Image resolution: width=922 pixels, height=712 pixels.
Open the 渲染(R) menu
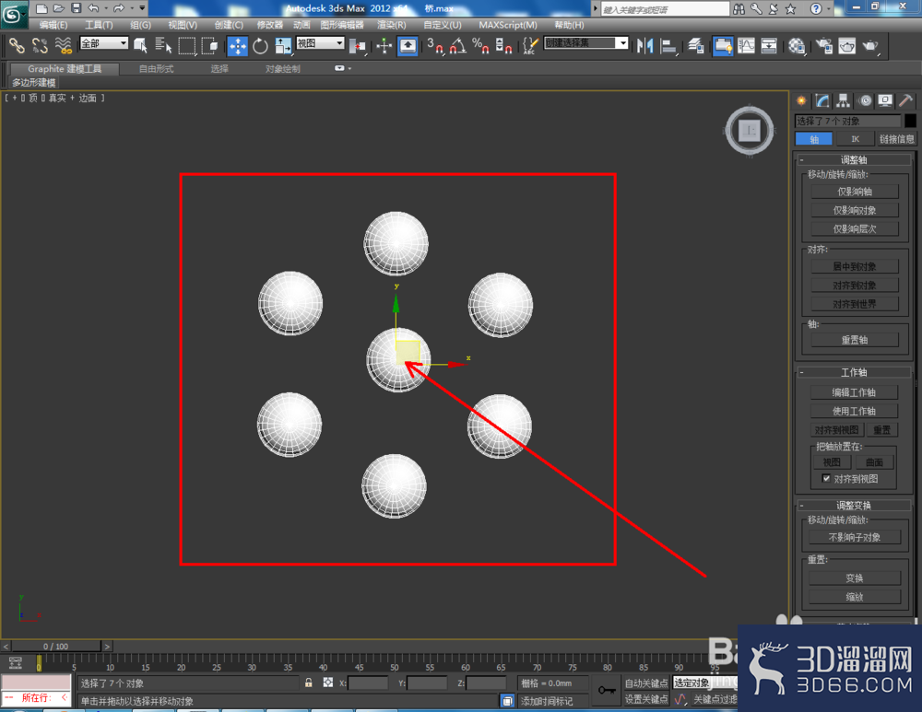coord(392,25)
